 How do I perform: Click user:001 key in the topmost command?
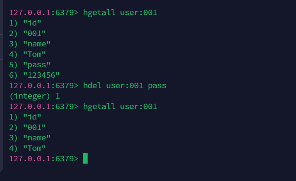pos(139,13)
